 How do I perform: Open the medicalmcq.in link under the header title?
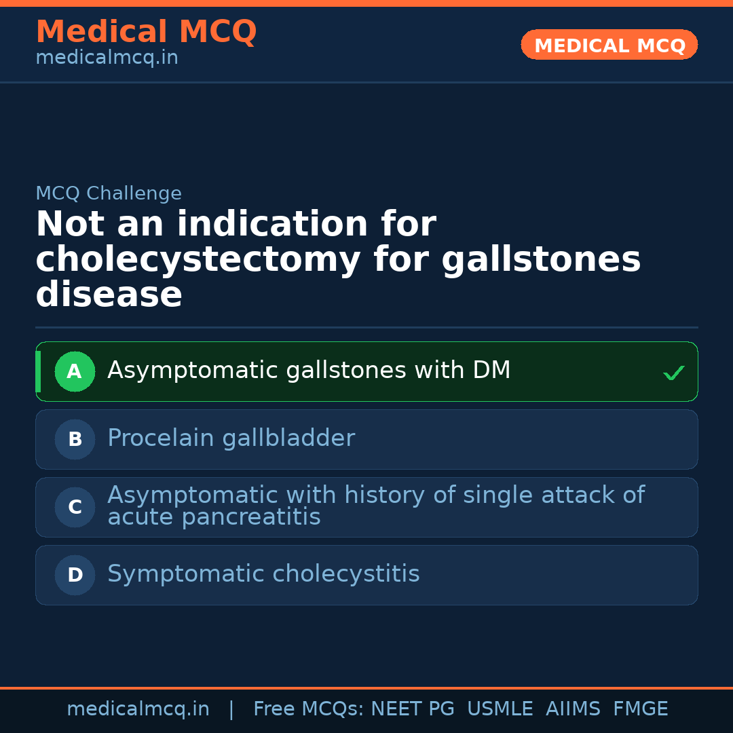[107, 58]
